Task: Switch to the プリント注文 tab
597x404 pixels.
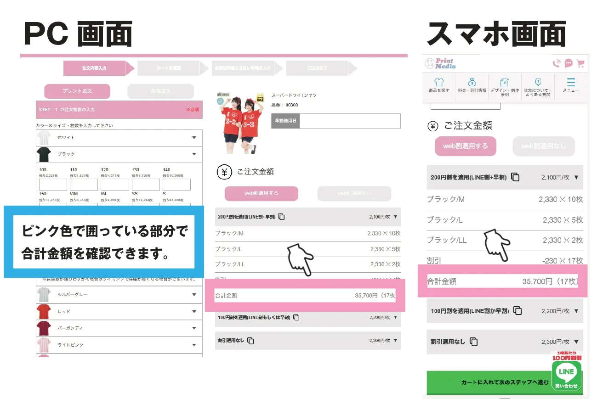Action: click(x=77, y=91)
